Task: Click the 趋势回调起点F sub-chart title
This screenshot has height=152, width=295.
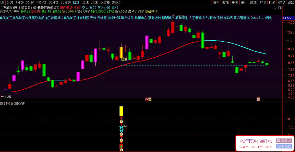Action: coord(14,104)
